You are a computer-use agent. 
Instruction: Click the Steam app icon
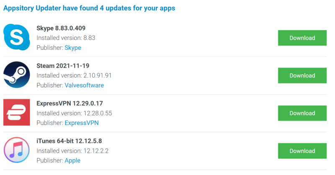pyautogui.click(x=17, y=75)
